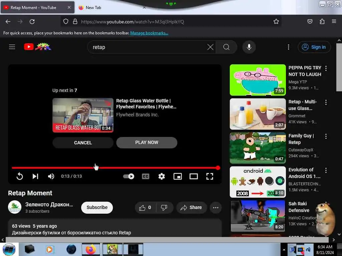Open Evolution of Android OS video

[258, 182]
